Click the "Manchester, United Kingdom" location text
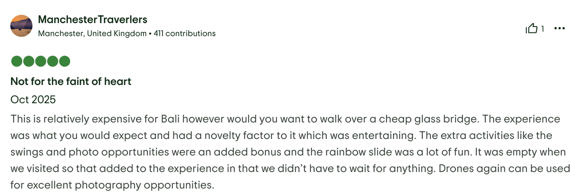Image resolution: width=581 pixels, height=194 pixels. tap(92, 34)
